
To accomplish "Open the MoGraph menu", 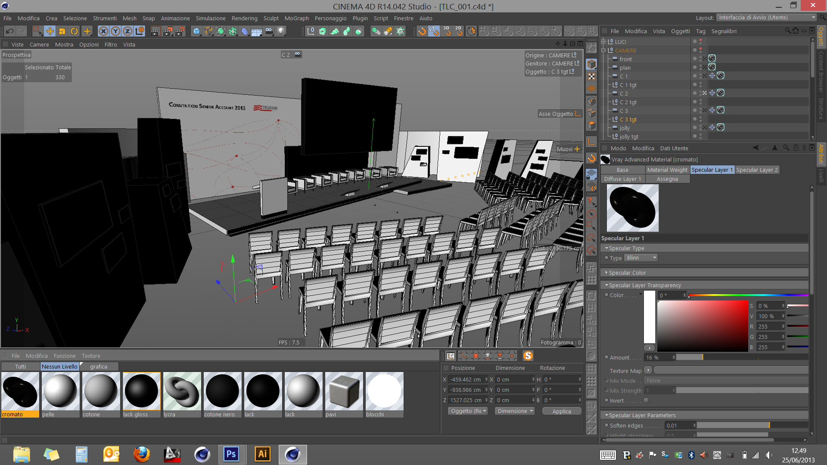I will click(x=296, y=18).
